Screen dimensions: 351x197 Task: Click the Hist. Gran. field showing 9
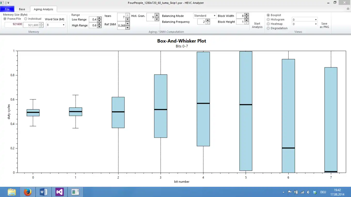[x=151, y=17]
